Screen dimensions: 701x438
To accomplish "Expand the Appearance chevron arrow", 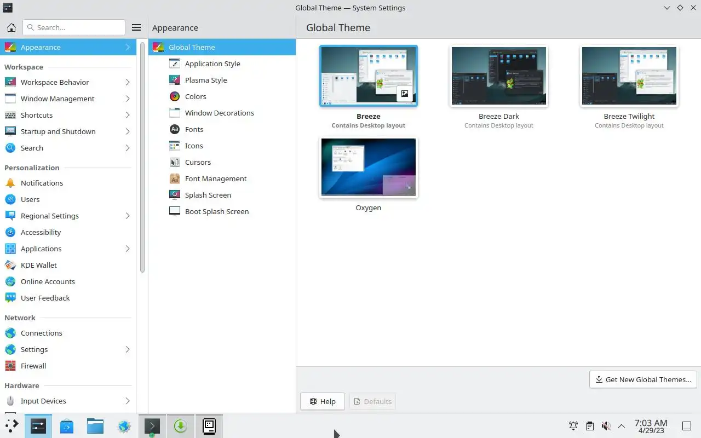I will 128,47.
